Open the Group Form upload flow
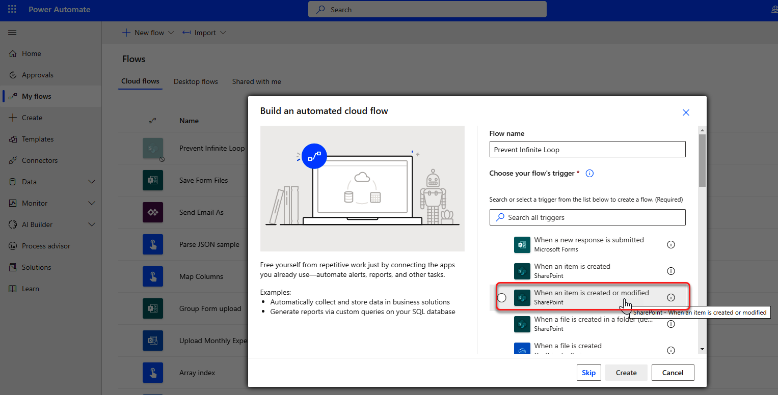778x395 pixels. point(210,308)
